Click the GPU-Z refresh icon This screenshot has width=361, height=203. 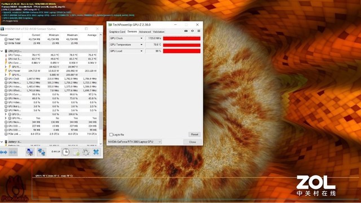point(192,31)
